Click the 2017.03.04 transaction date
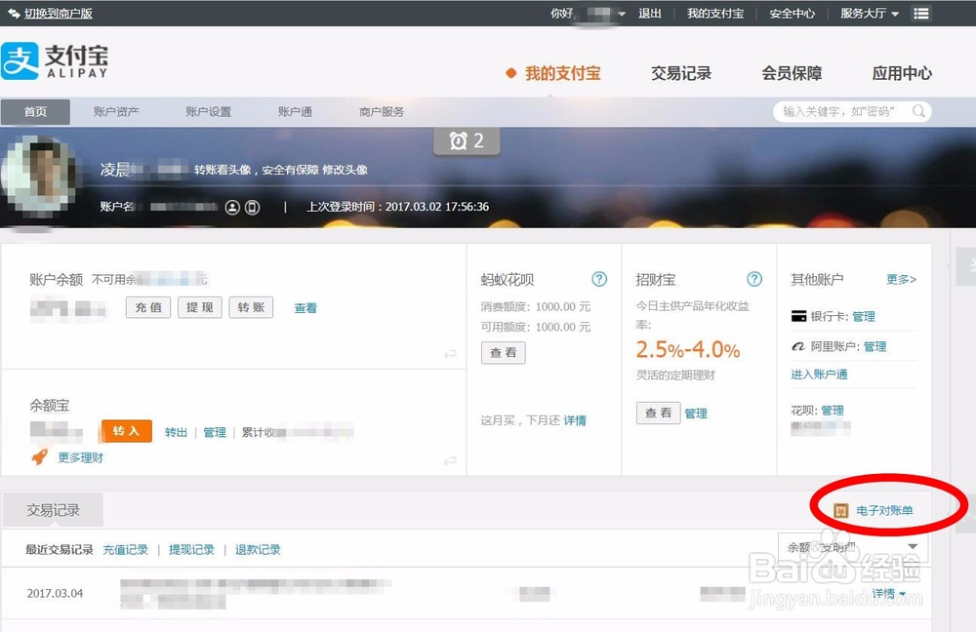Screen dimensions: 976x632 pos(55,593)
